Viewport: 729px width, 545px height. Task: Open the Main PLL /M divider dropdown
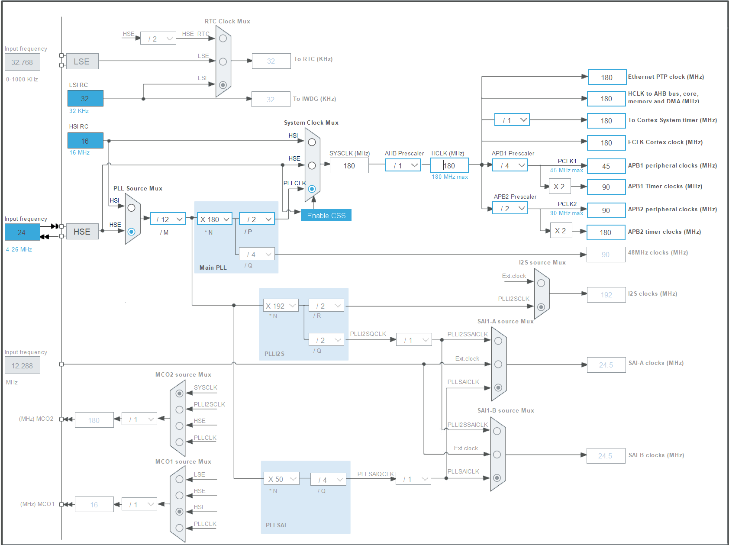(x=168, y=219)
